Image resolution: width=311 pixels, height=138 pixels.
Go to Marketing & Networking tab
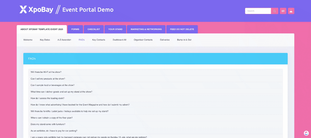(x=146, y=29)
